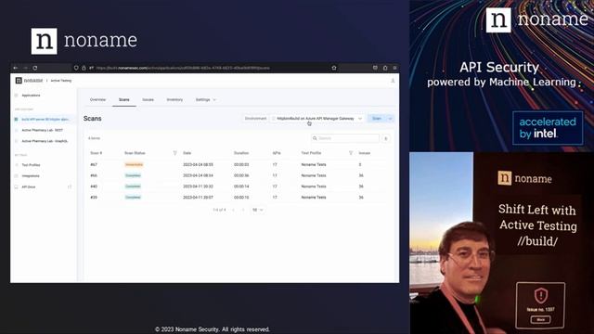Click the padlock site security icon
This screenshot has width=594, height=334.
pos(84,68)
